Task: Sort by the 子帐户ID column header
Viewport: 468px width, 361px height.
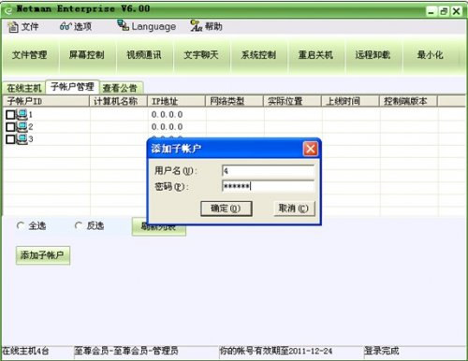Action: (x=46, y=101)
